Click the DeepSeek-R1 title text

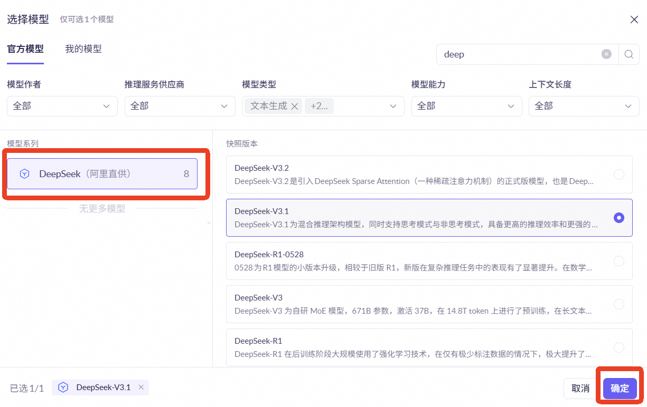click(x=258, y=341)
